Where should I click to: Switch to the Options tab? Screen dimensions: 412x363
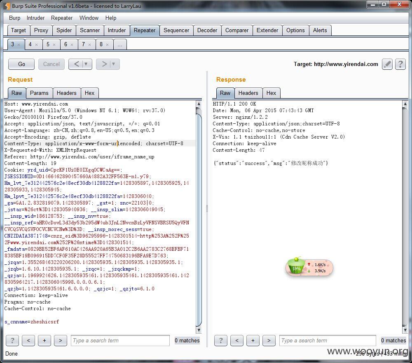295,30
